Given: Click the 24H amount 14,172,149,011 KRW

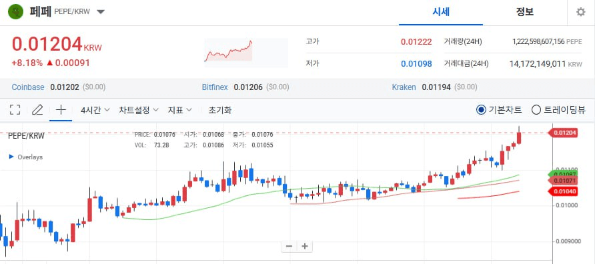Looking at the screenshot, I should [545, 64].
